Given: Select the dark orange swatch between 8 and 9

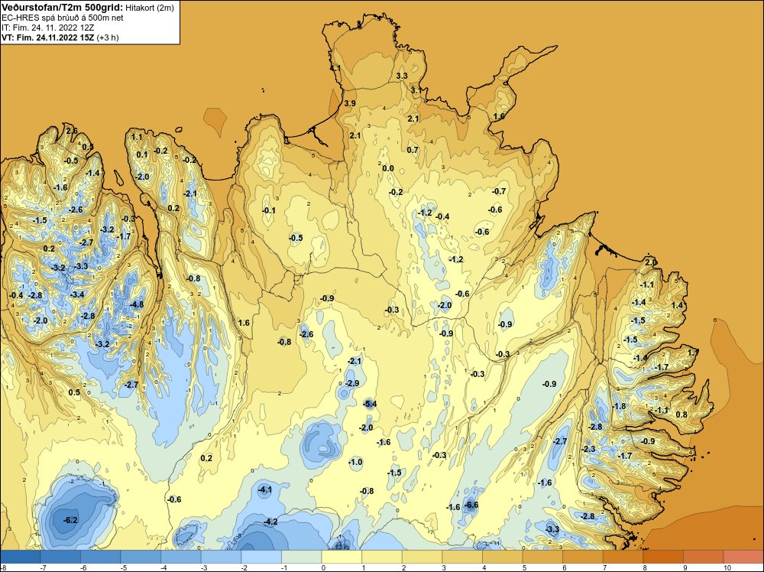Looking at the screenshot, I should coord(662,557).
